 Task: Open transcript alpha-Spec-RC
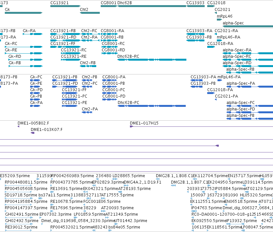pos(248,60)
